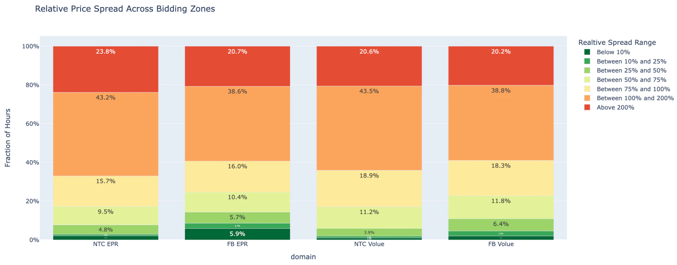
Task: Click the 'Fraction of Hours' y-axis title
Action: click(8, 138)
